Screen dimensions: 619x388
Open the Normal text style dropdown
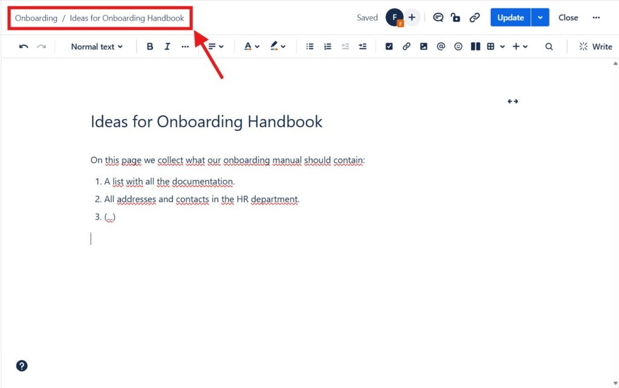[x=96, y=46]
